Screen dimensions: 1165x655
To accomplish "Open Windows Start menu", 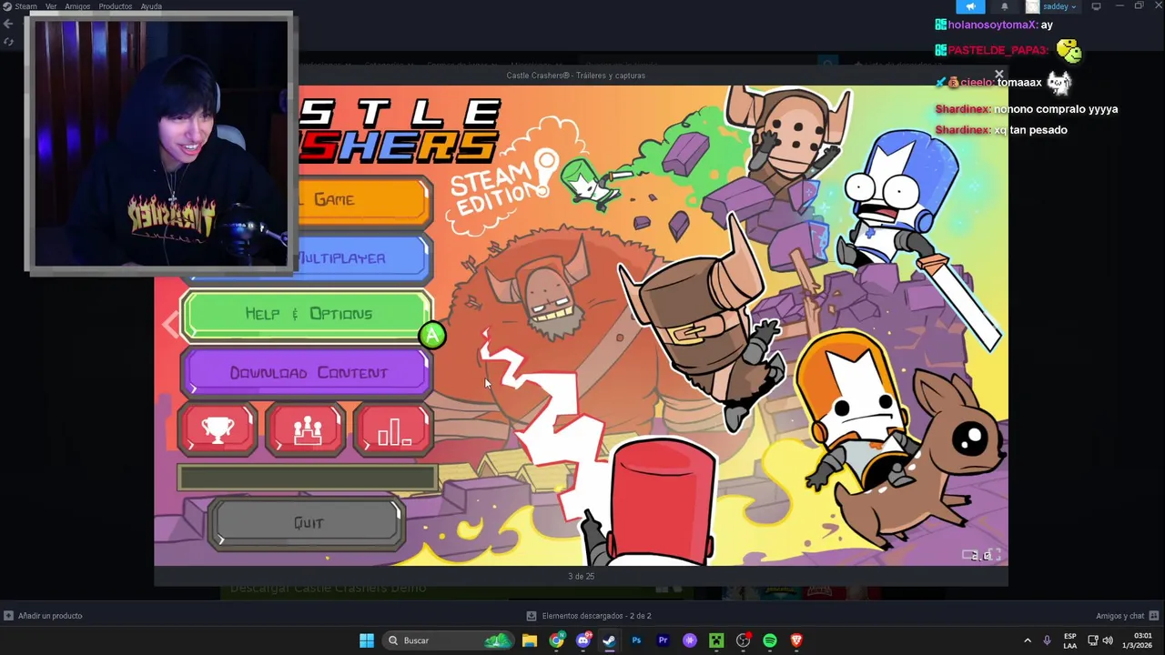I will 366,640.
